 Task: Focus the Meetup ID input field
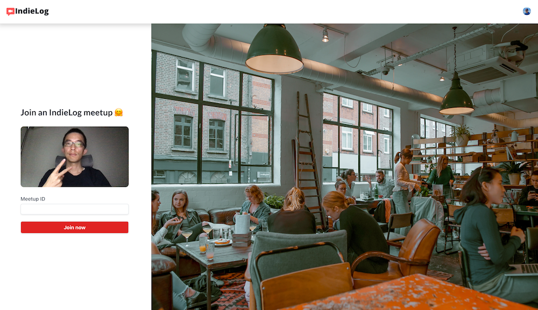point(74,210)
